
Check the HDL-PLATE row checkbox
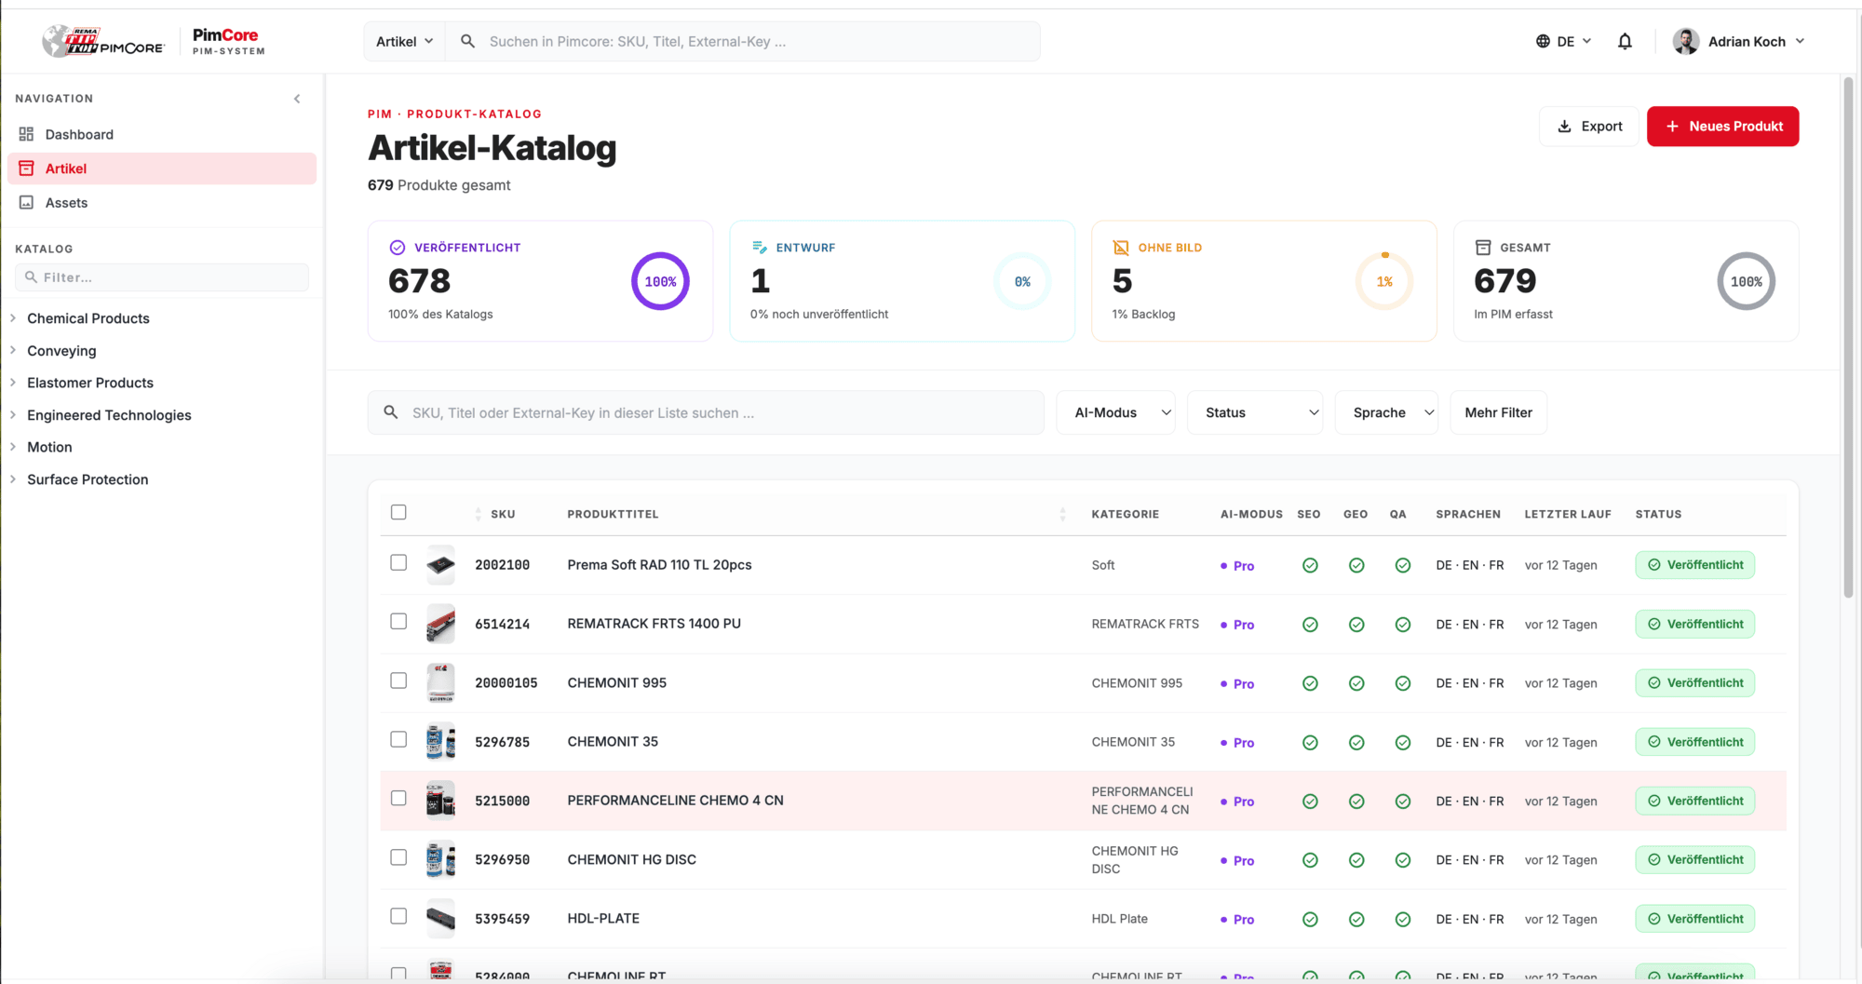coord(398,916)
